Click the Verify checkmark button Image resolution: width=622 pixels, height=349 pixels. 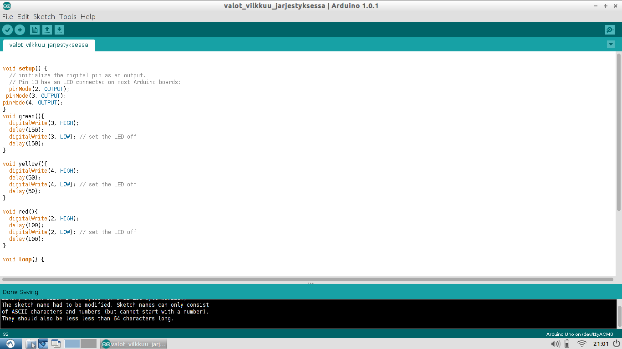tap(7, 30)
